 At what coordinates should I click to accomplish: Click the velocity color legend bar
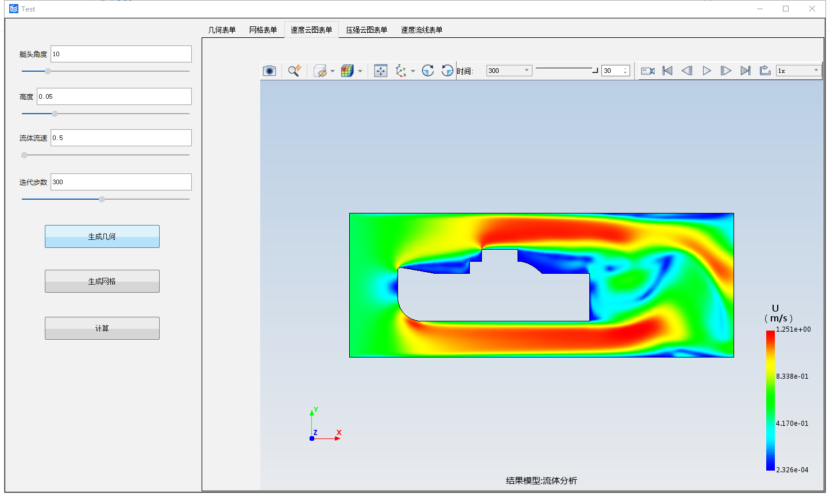point(770,401)
